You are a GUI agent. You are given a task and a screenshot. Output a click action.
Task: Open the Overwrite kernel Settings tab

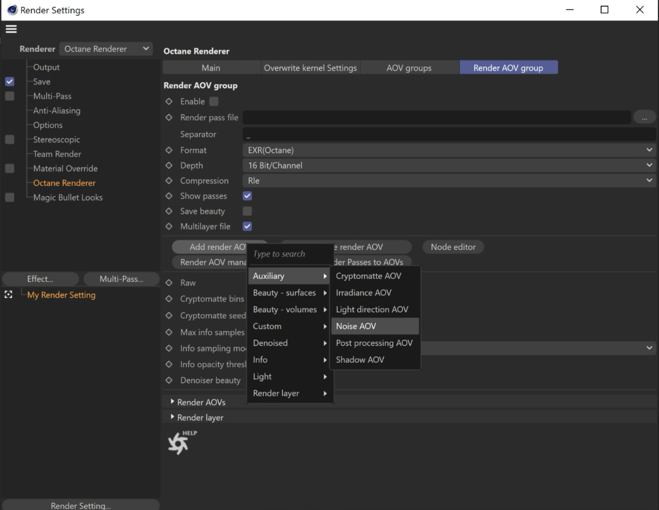310,68
